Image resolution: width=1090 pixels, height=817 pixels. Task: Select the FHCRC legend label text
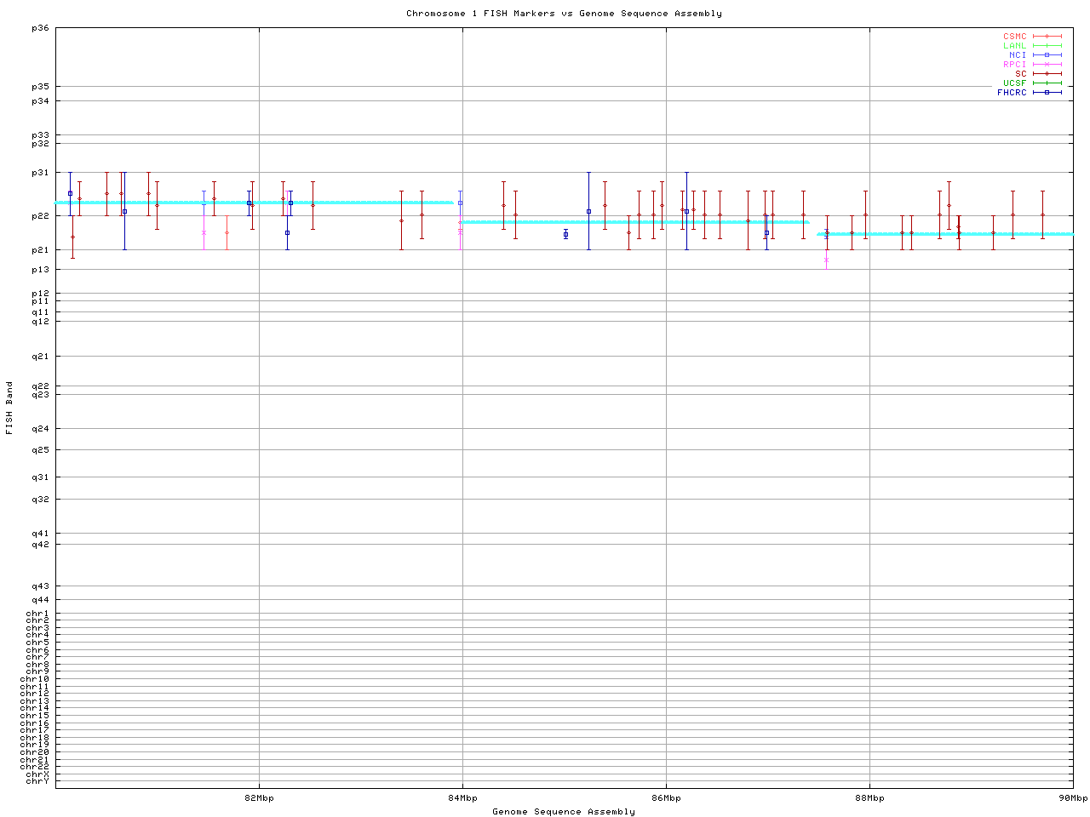pos(1012,93)
